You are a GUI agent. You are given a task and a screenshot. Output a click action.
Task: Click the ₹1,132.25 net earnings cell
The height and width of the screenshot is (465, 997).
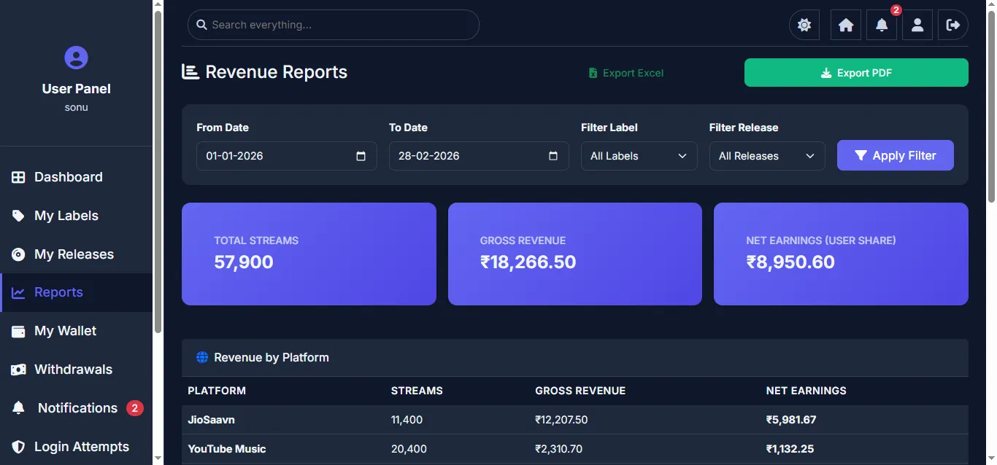790,449
